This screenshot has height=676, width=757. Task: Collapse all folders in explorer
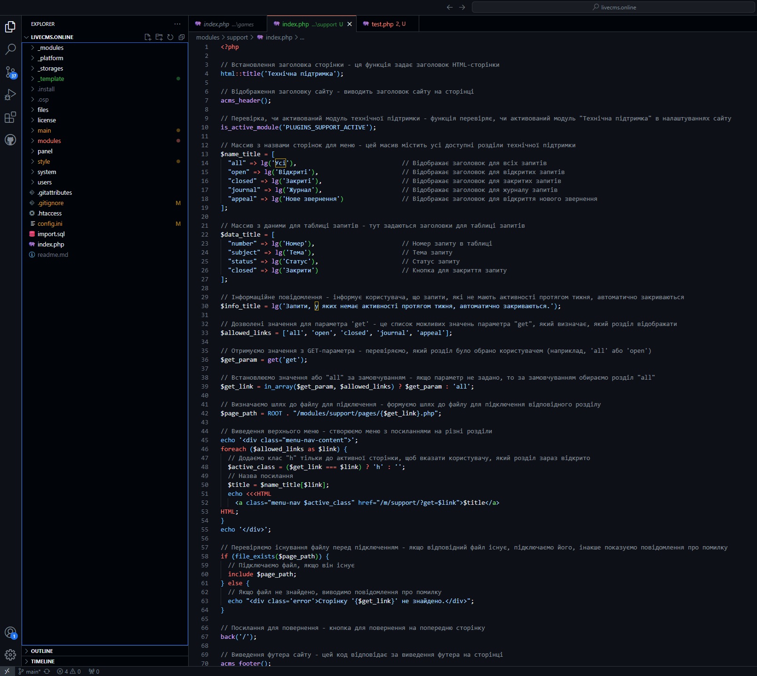pyautogui.click(x=182, y=37)
